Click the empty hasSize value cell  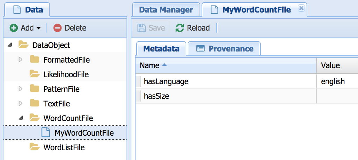[x=337, y=96]
